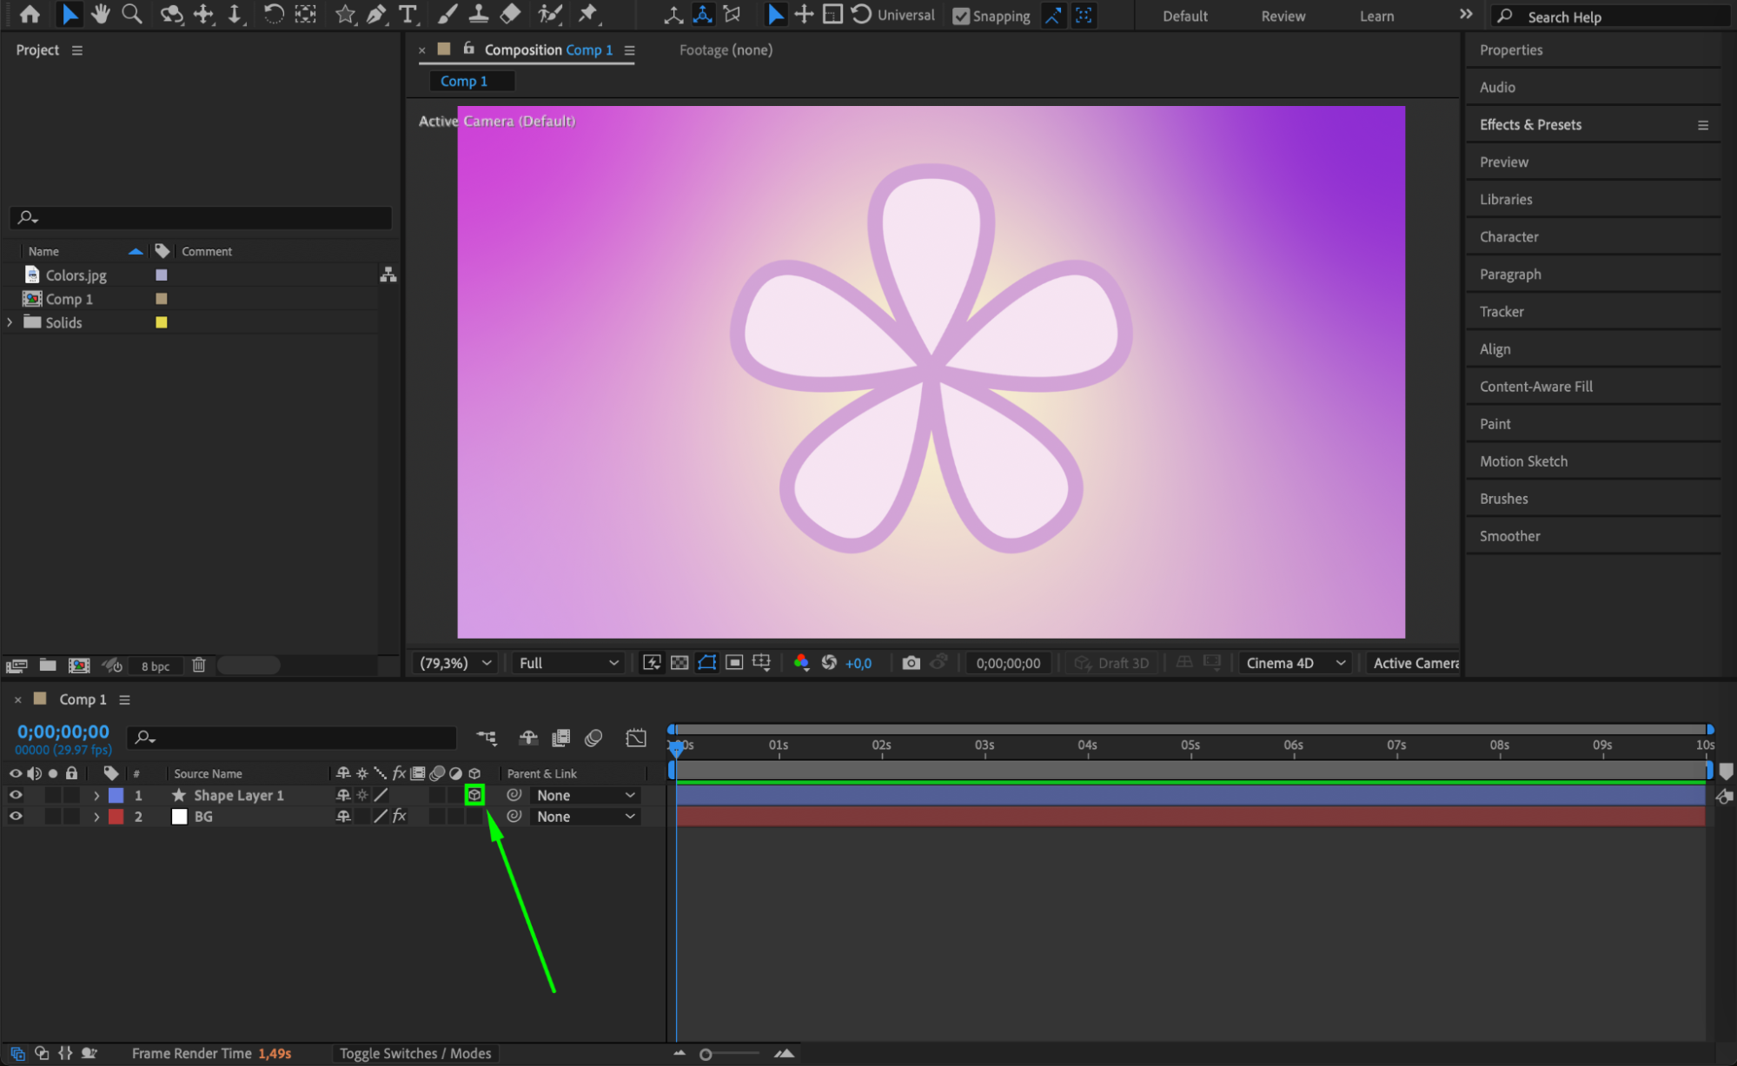Select the Pen tool

point(375,14)
